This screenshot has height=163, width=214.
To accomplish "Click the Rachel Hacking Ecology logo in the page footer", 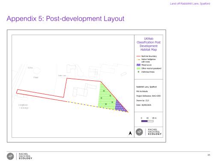I will (x=20, y=156).
